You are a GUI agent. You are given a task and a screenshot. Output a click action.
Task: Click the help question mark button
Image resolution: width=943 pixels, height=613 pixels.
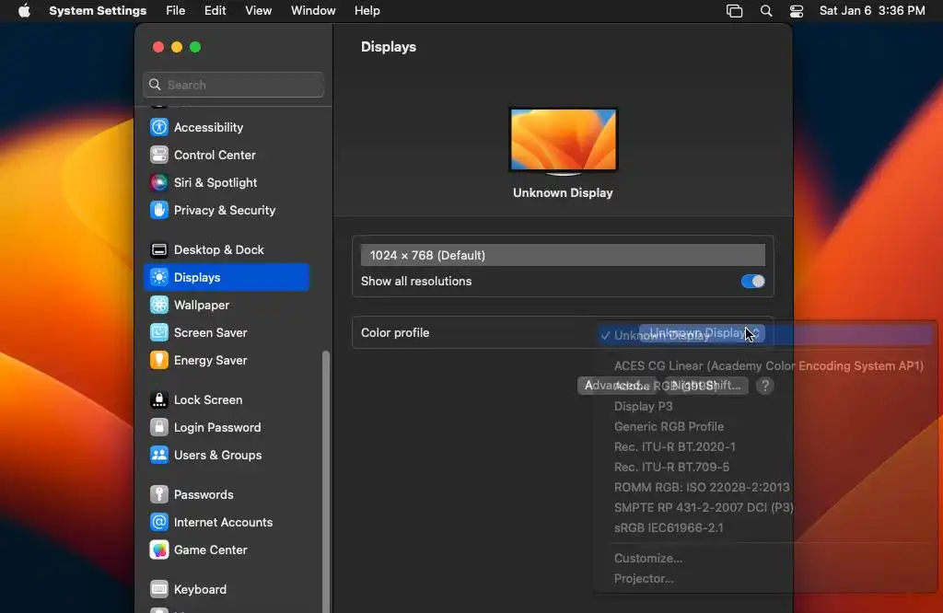765,386
